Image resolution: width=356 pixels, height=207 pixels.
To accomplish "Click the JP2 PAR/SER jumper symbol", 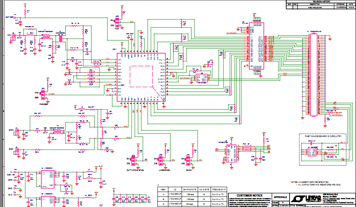I will tap(43, 95).
